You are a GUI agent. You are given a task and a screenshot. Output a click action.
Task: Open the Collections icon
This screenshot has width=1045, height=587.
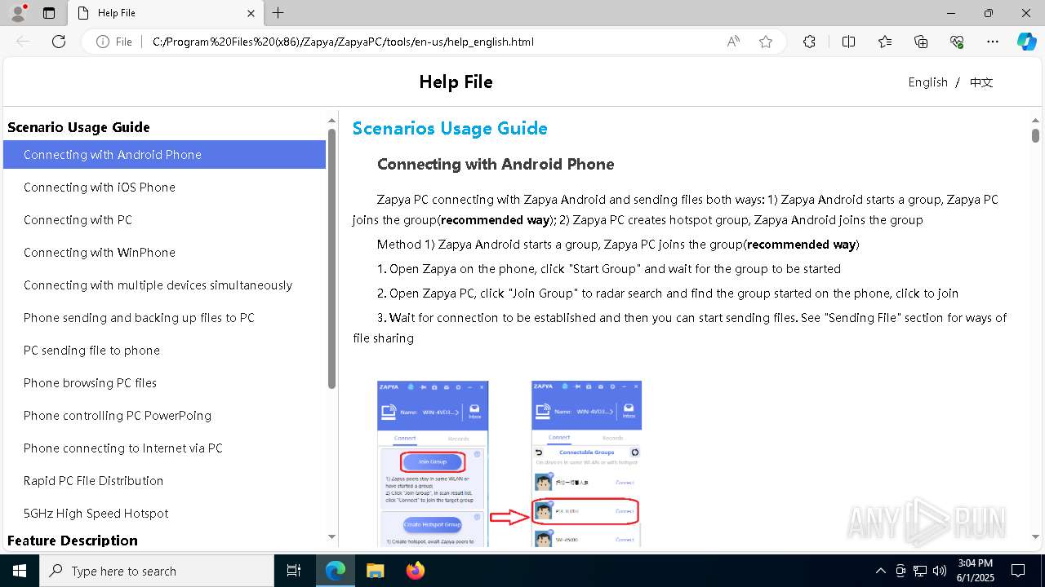click(921, 42)
